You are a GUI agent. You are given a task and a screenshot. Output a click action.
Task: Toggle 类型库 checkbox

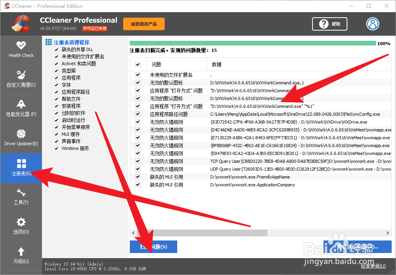click(56, 71)
